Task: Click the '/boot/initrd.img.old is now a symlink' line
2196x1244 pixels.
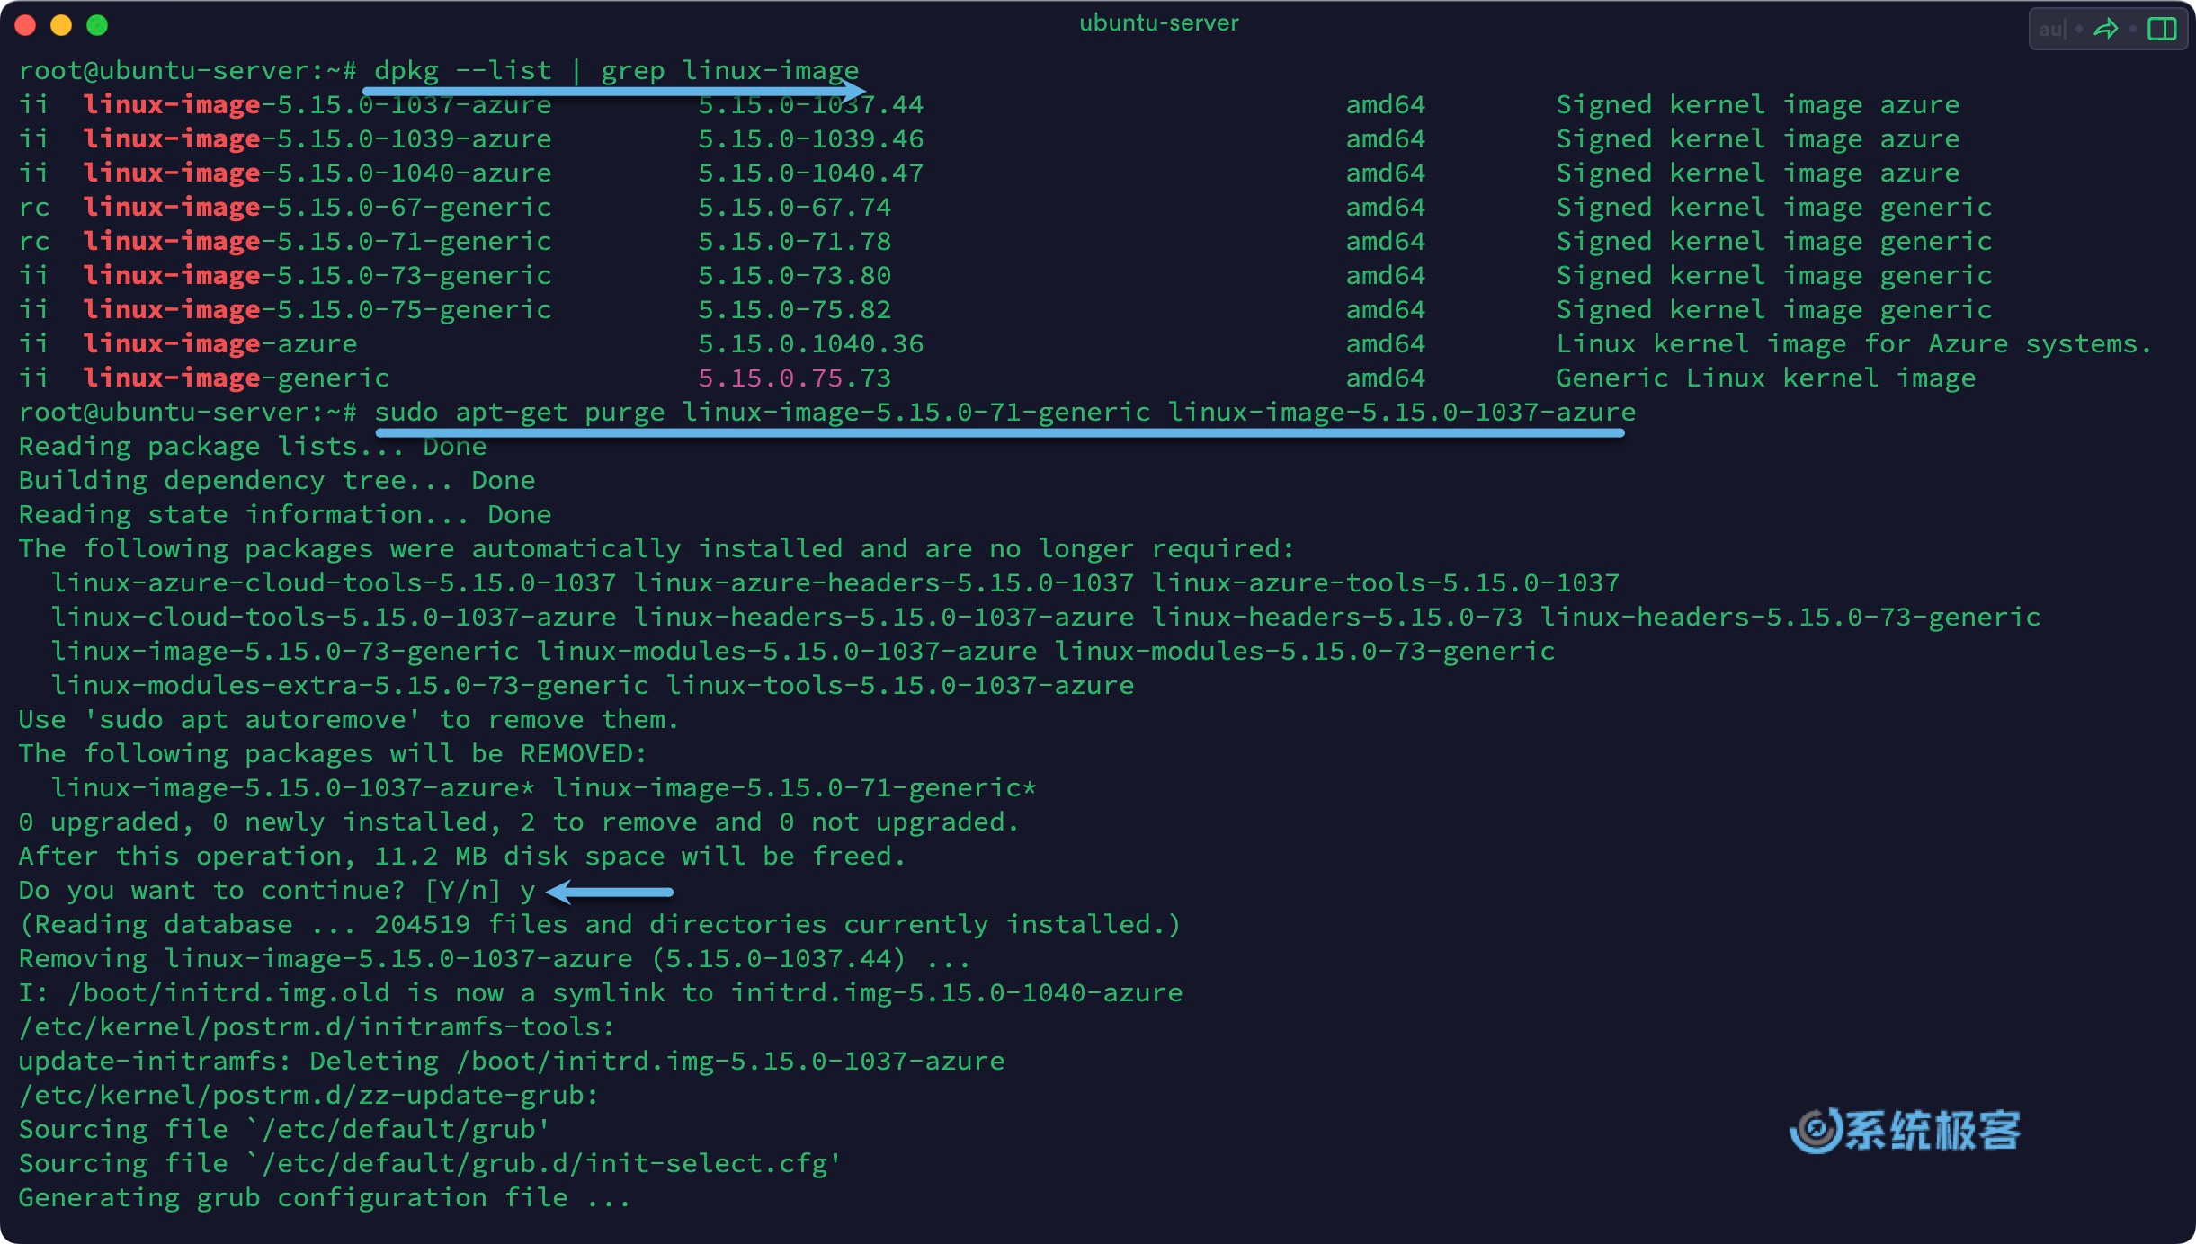Action: click(x=601, y=993)
